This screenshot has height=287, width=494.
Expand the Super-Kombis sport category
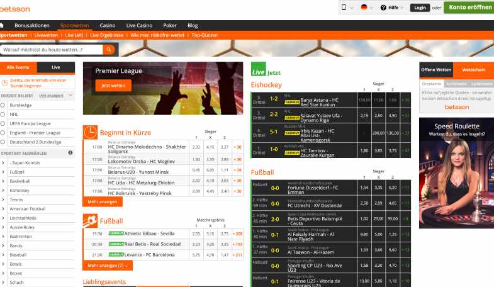[x=3, y=162]
